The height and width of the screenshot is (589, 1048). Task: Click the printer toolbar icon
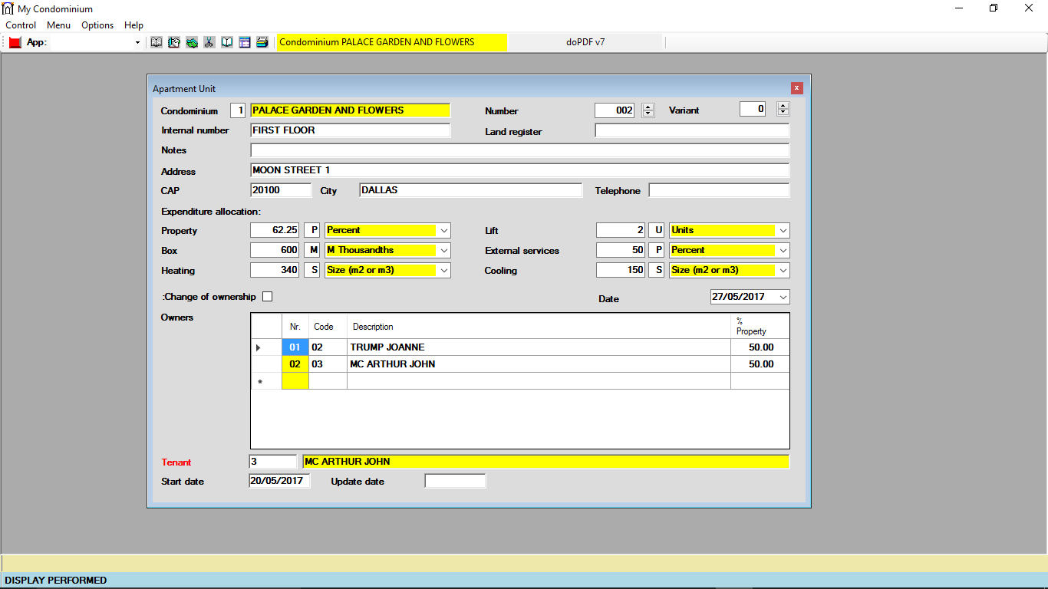pos(262,42)
